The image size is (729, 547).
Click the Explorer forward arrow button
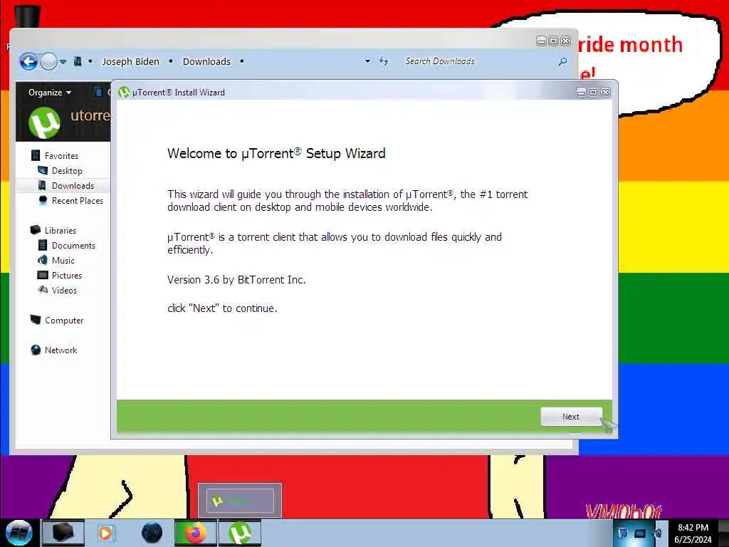[x=48, y=61]
